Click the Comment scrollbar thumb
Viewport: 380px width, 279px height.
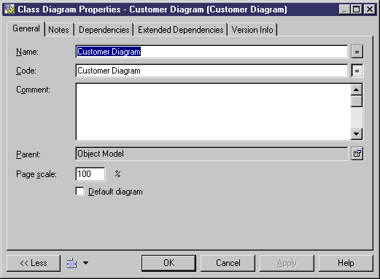coord(357,101)
